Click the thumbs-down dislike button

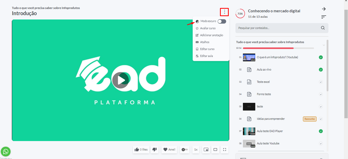point(155,150)
